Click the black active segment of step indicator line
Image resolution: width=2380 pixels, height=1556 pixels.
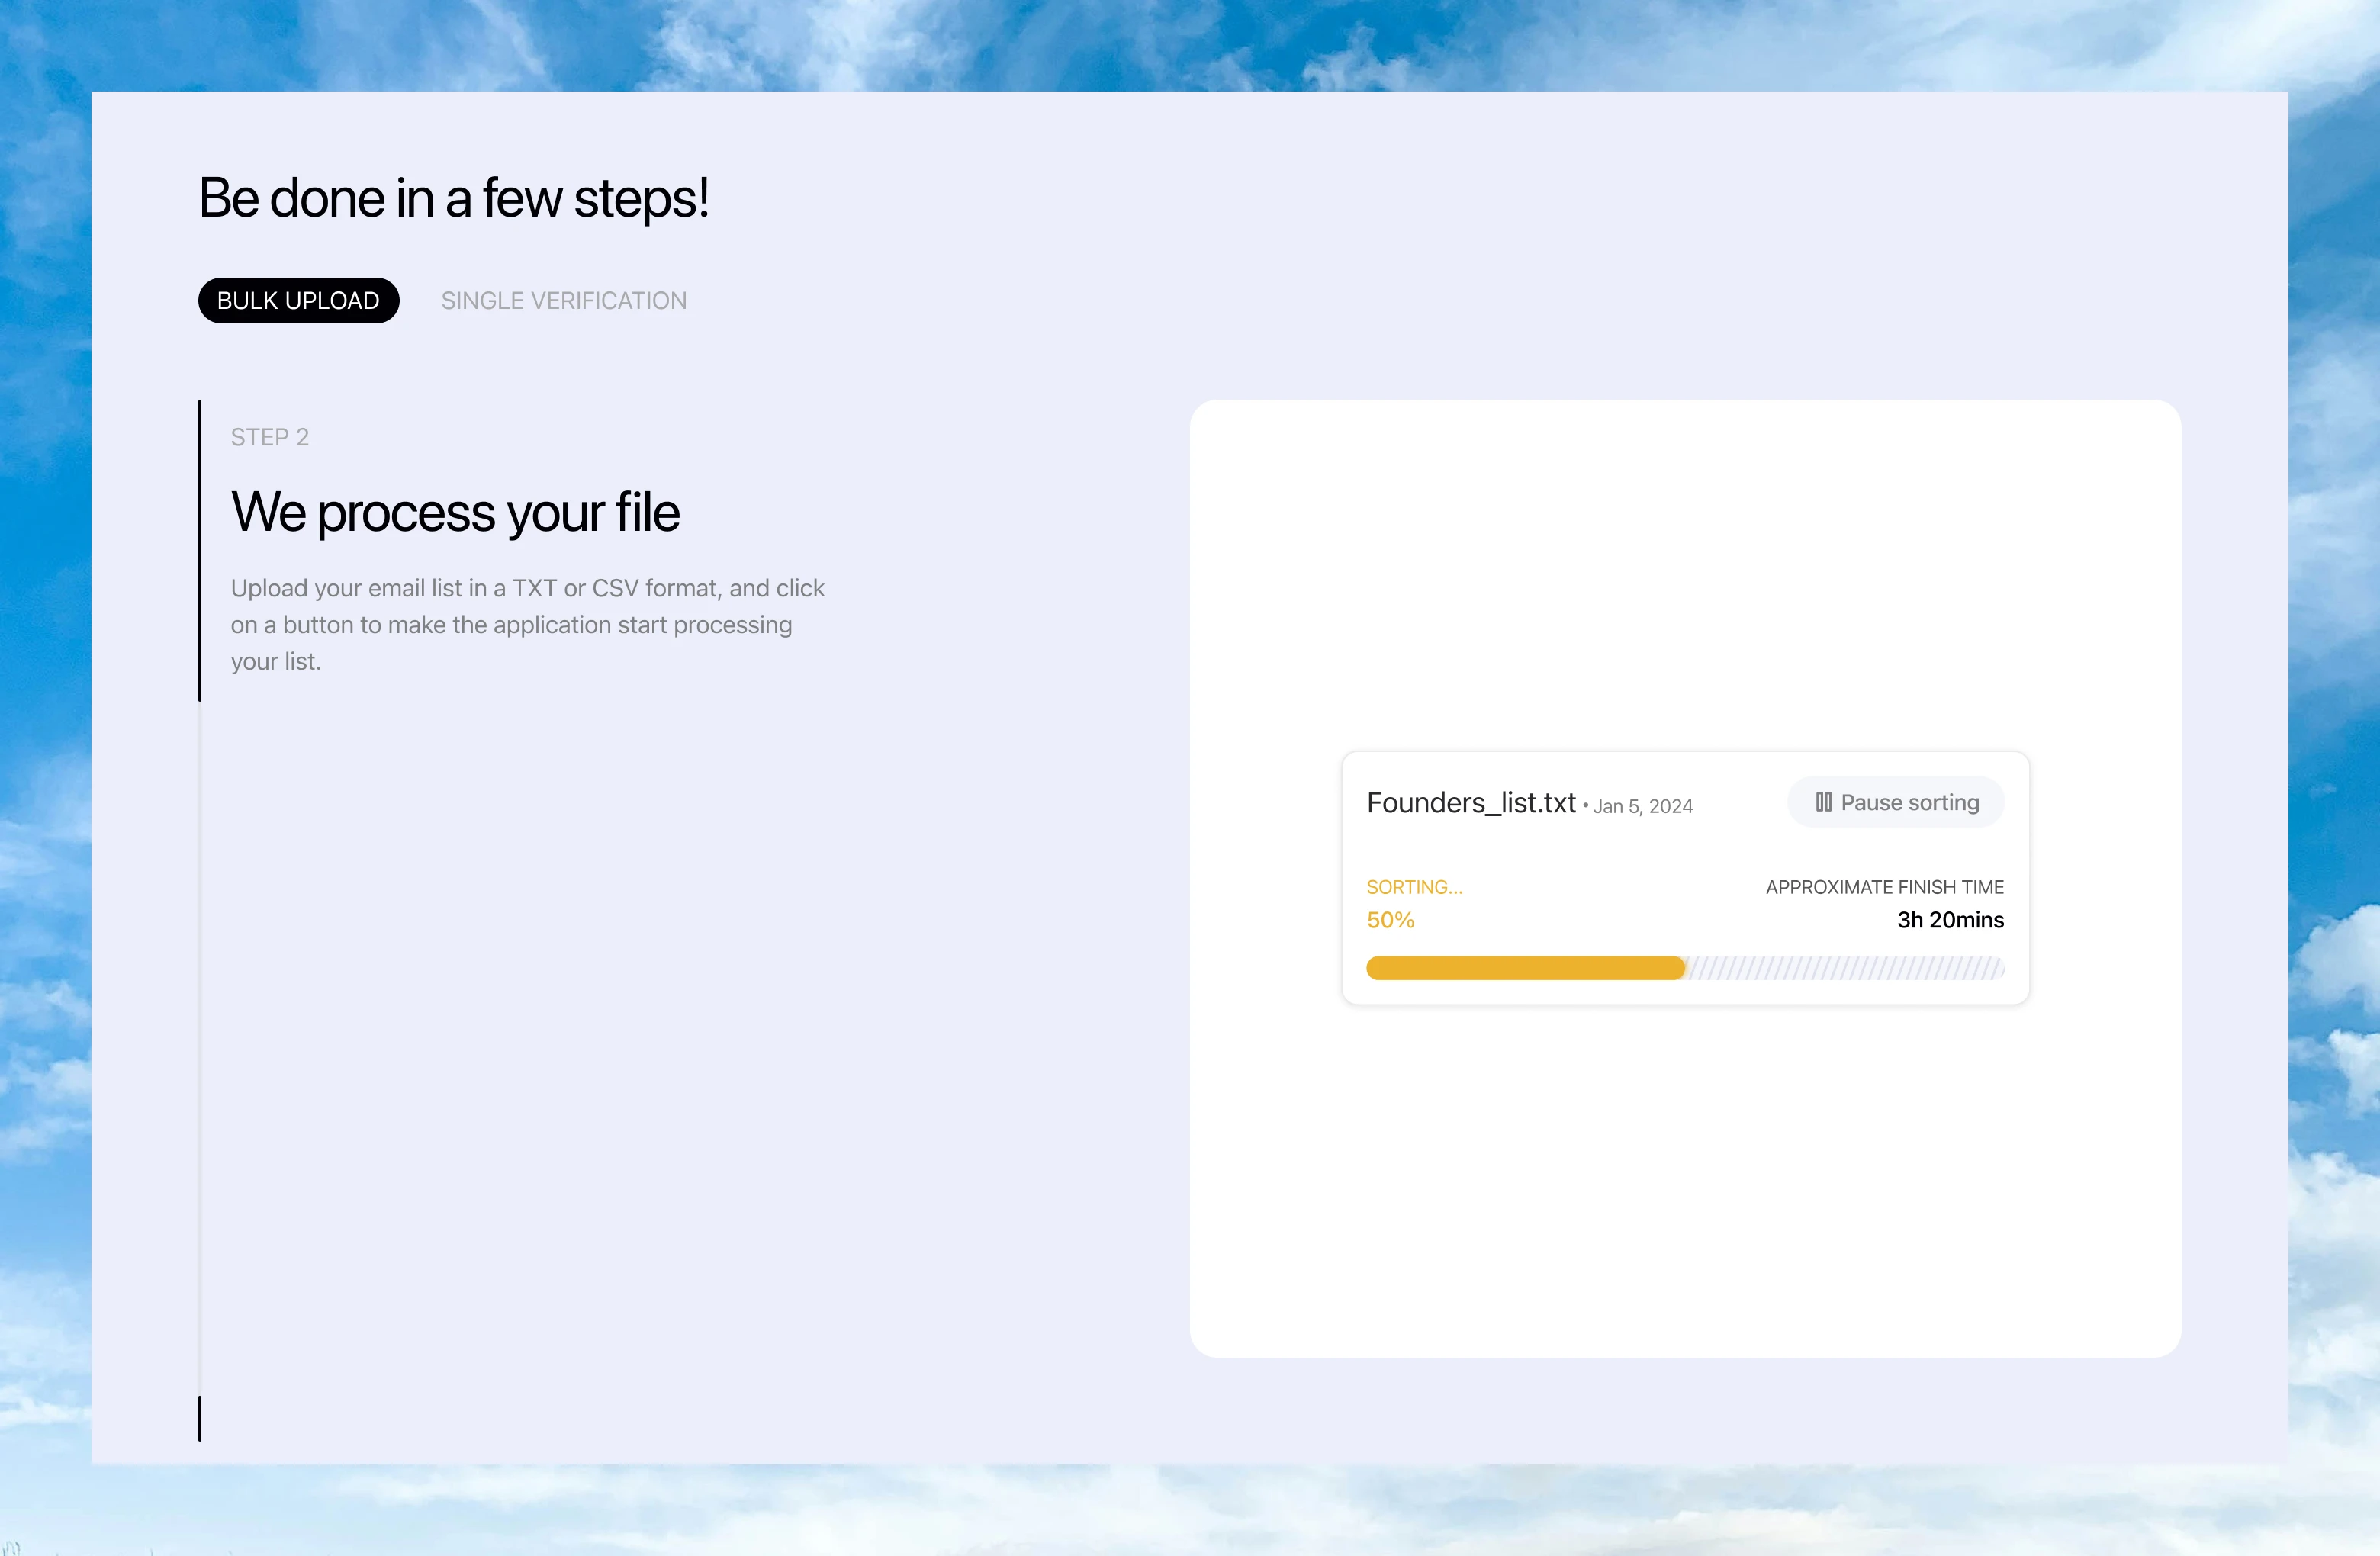pos(200,550)
